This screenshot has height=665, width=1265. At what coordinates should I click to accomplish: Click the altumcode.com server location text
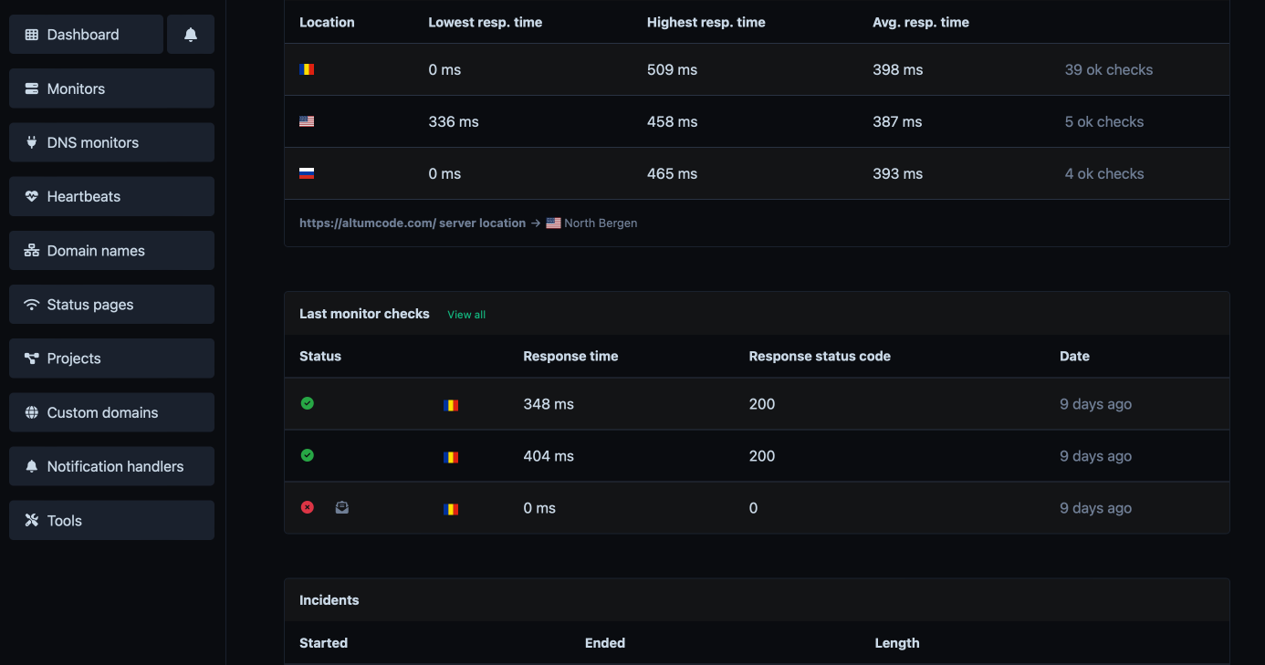point(413,223)
